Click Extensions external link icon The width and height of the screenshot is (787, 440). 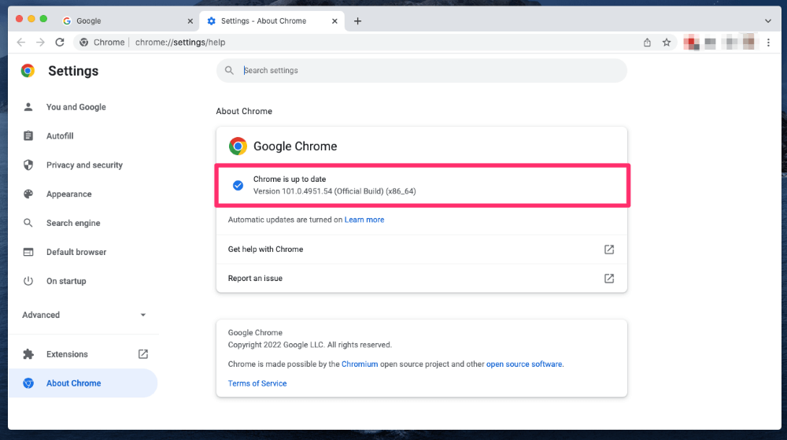click(143, 354)
